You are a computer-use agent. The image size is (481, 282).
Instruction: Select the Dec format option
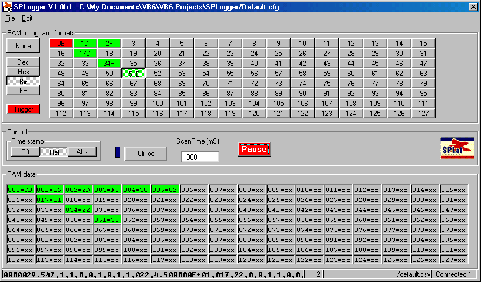coord(24,62)
